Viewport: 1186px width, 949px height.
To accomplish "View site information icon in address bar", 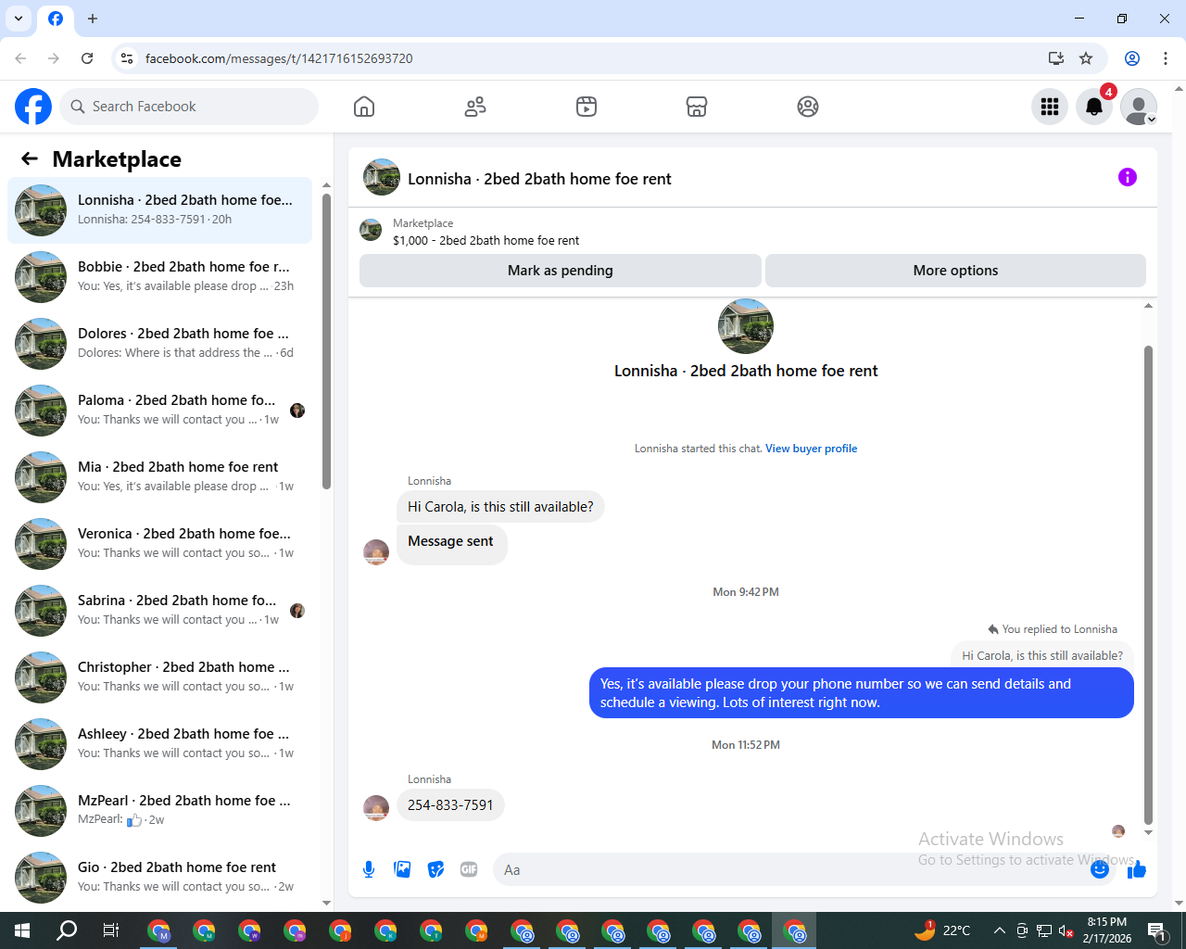I will [127, 58].
